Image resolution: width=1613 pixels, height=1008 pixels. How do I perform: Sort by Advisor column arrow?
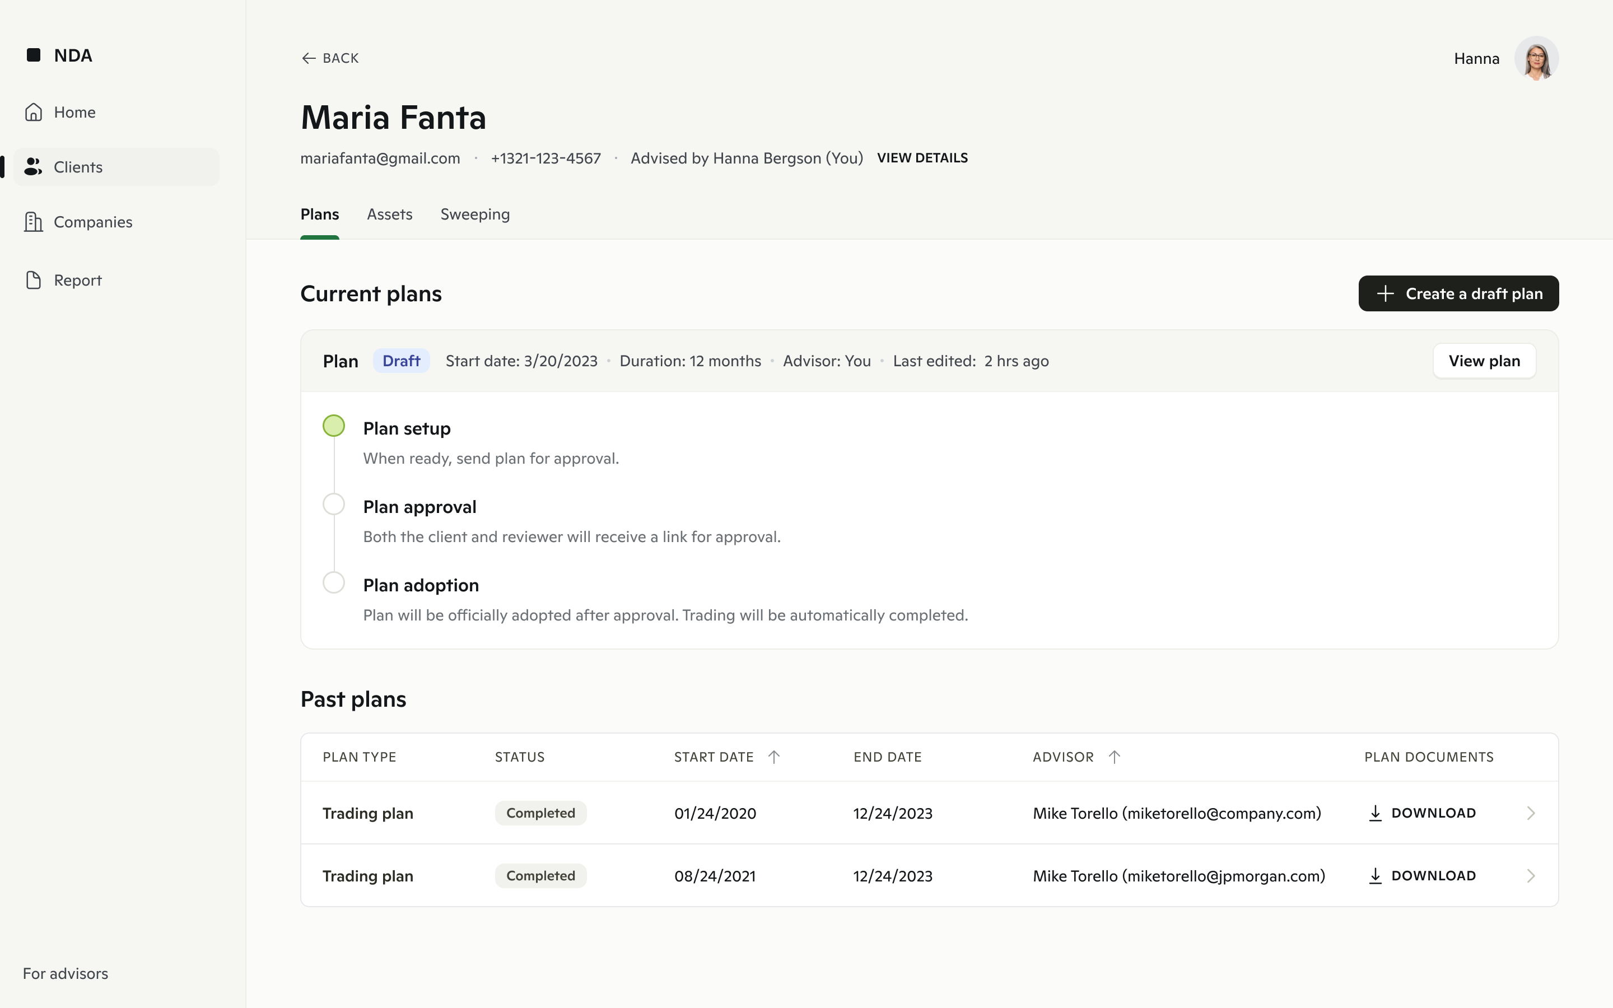tap(1115, 757)
